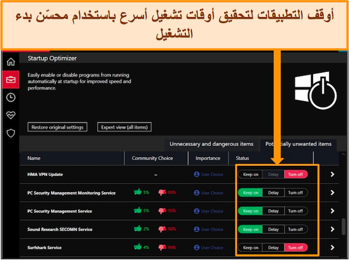
Task: Click the Windows power startup logo
Action: click(316, 90)
